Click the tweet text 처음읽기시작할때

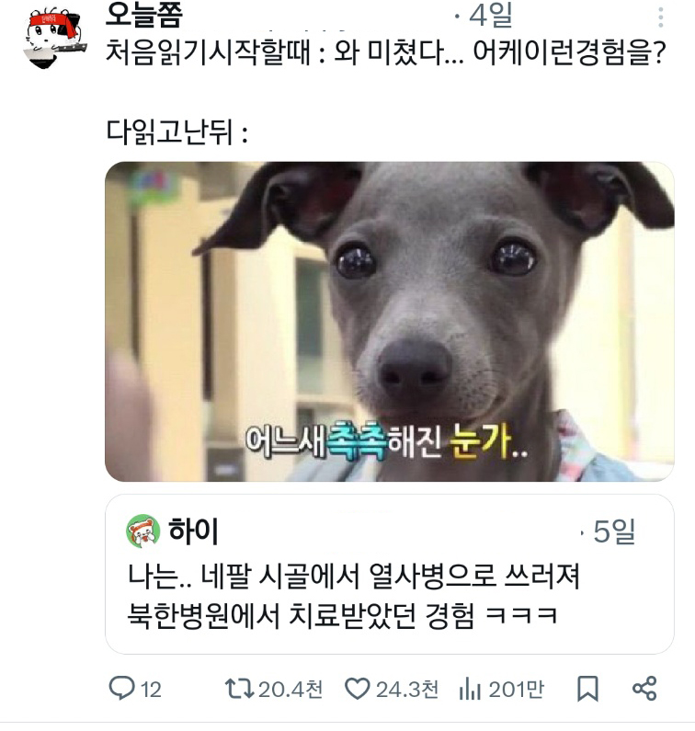[x=209, y=51]
